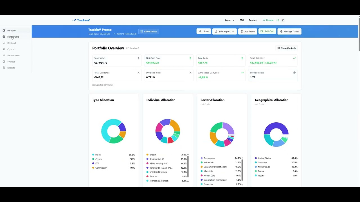
Task: Open the Crypto sidebar icon
Action: [x=4, y=49]
